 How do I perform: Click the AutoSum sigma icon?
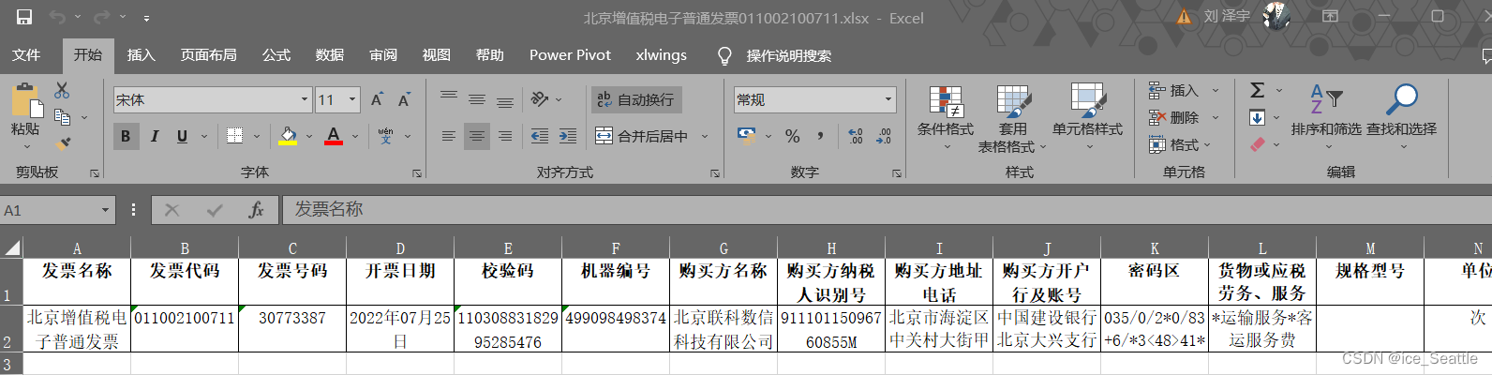tap(1258, 90)
